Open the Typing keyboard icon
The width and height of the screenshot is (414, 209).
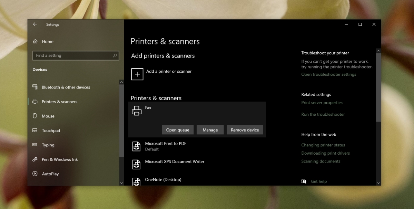(35, 145)
